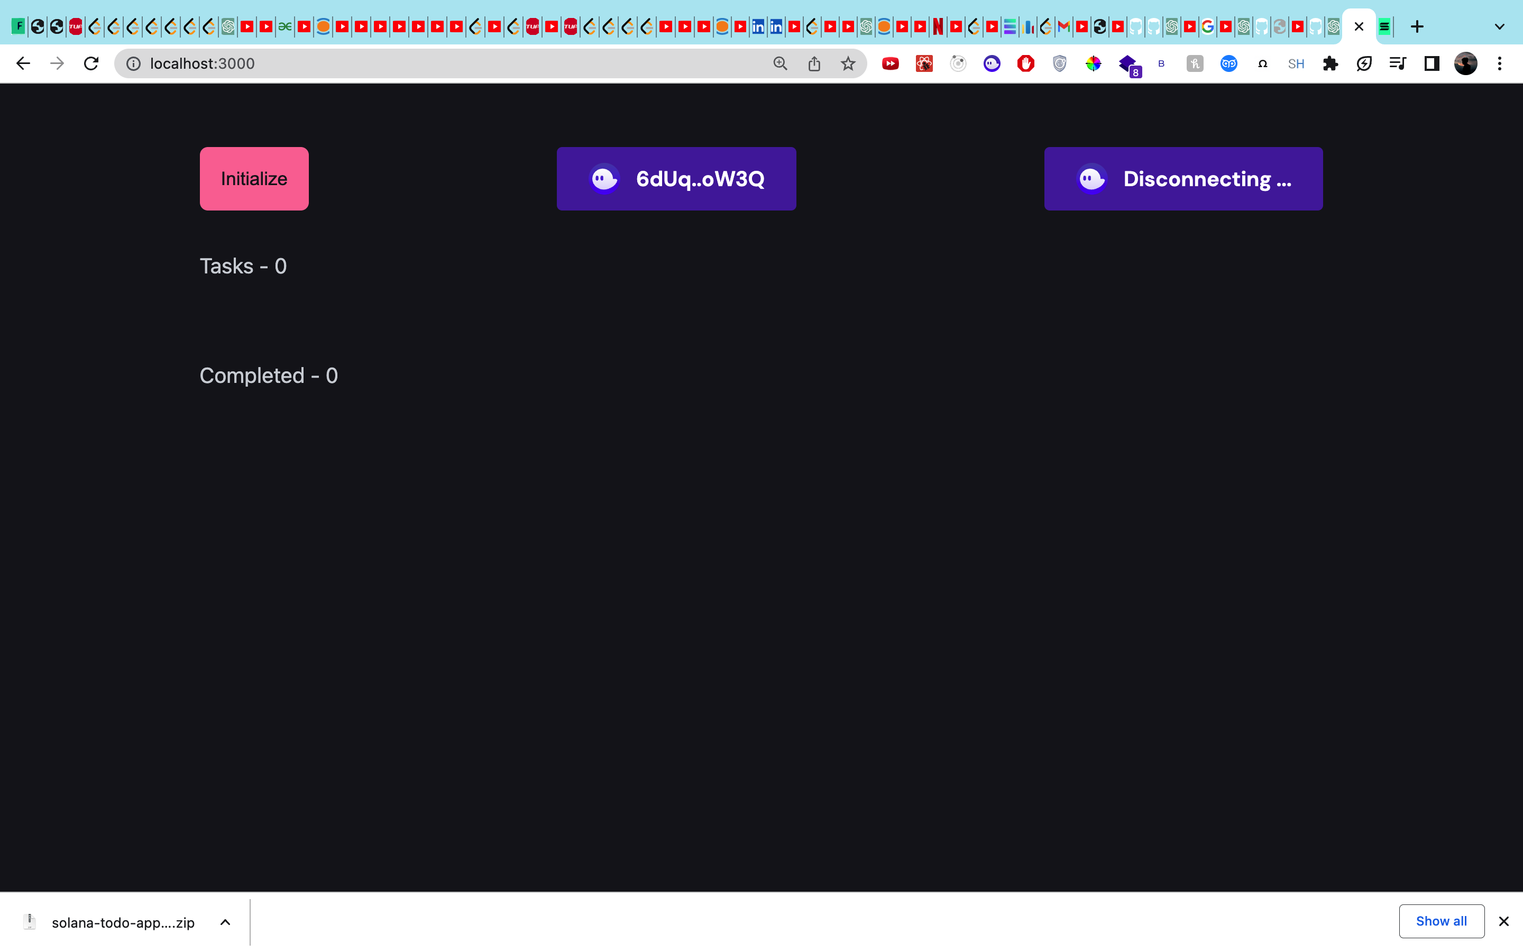
Task: Click Show all in the downloads bar
Action: click(x=1441, y=921)
